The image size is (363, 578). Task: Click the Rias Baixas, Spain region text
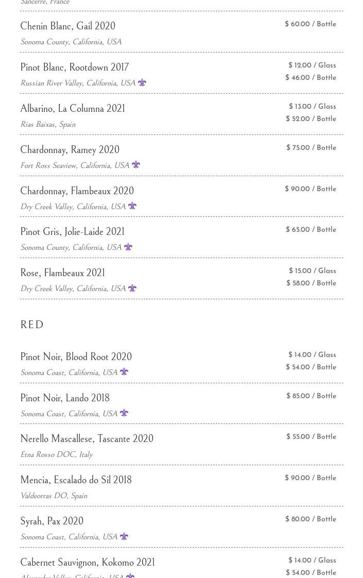(x=48, y=125)
